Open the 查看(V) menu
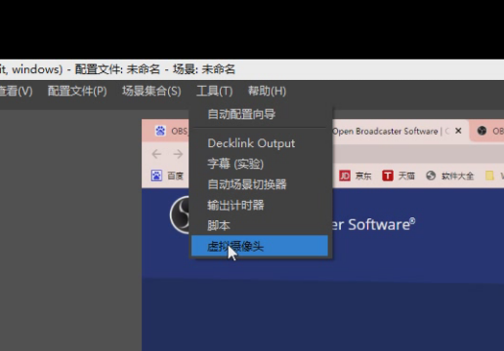Screen dimensions: 504x351 pyautogui.click(x=16, y=91)
